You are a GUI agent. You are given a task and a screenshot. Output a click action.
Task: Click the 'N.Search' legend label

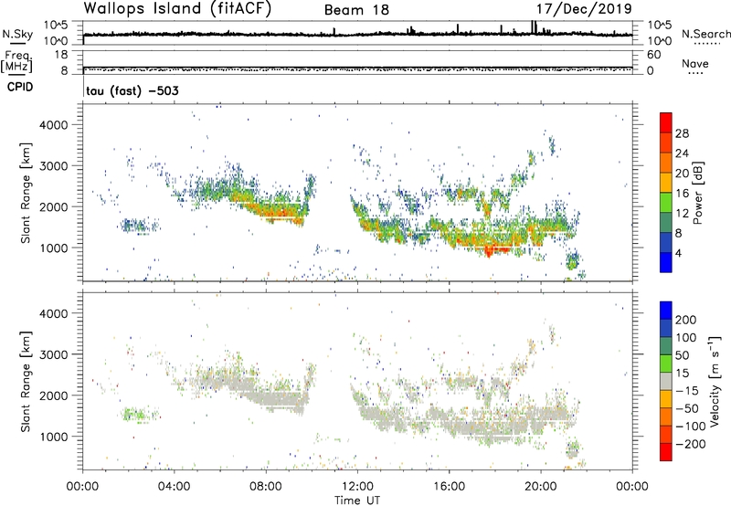pyautogui.click(x=705, y=34)
